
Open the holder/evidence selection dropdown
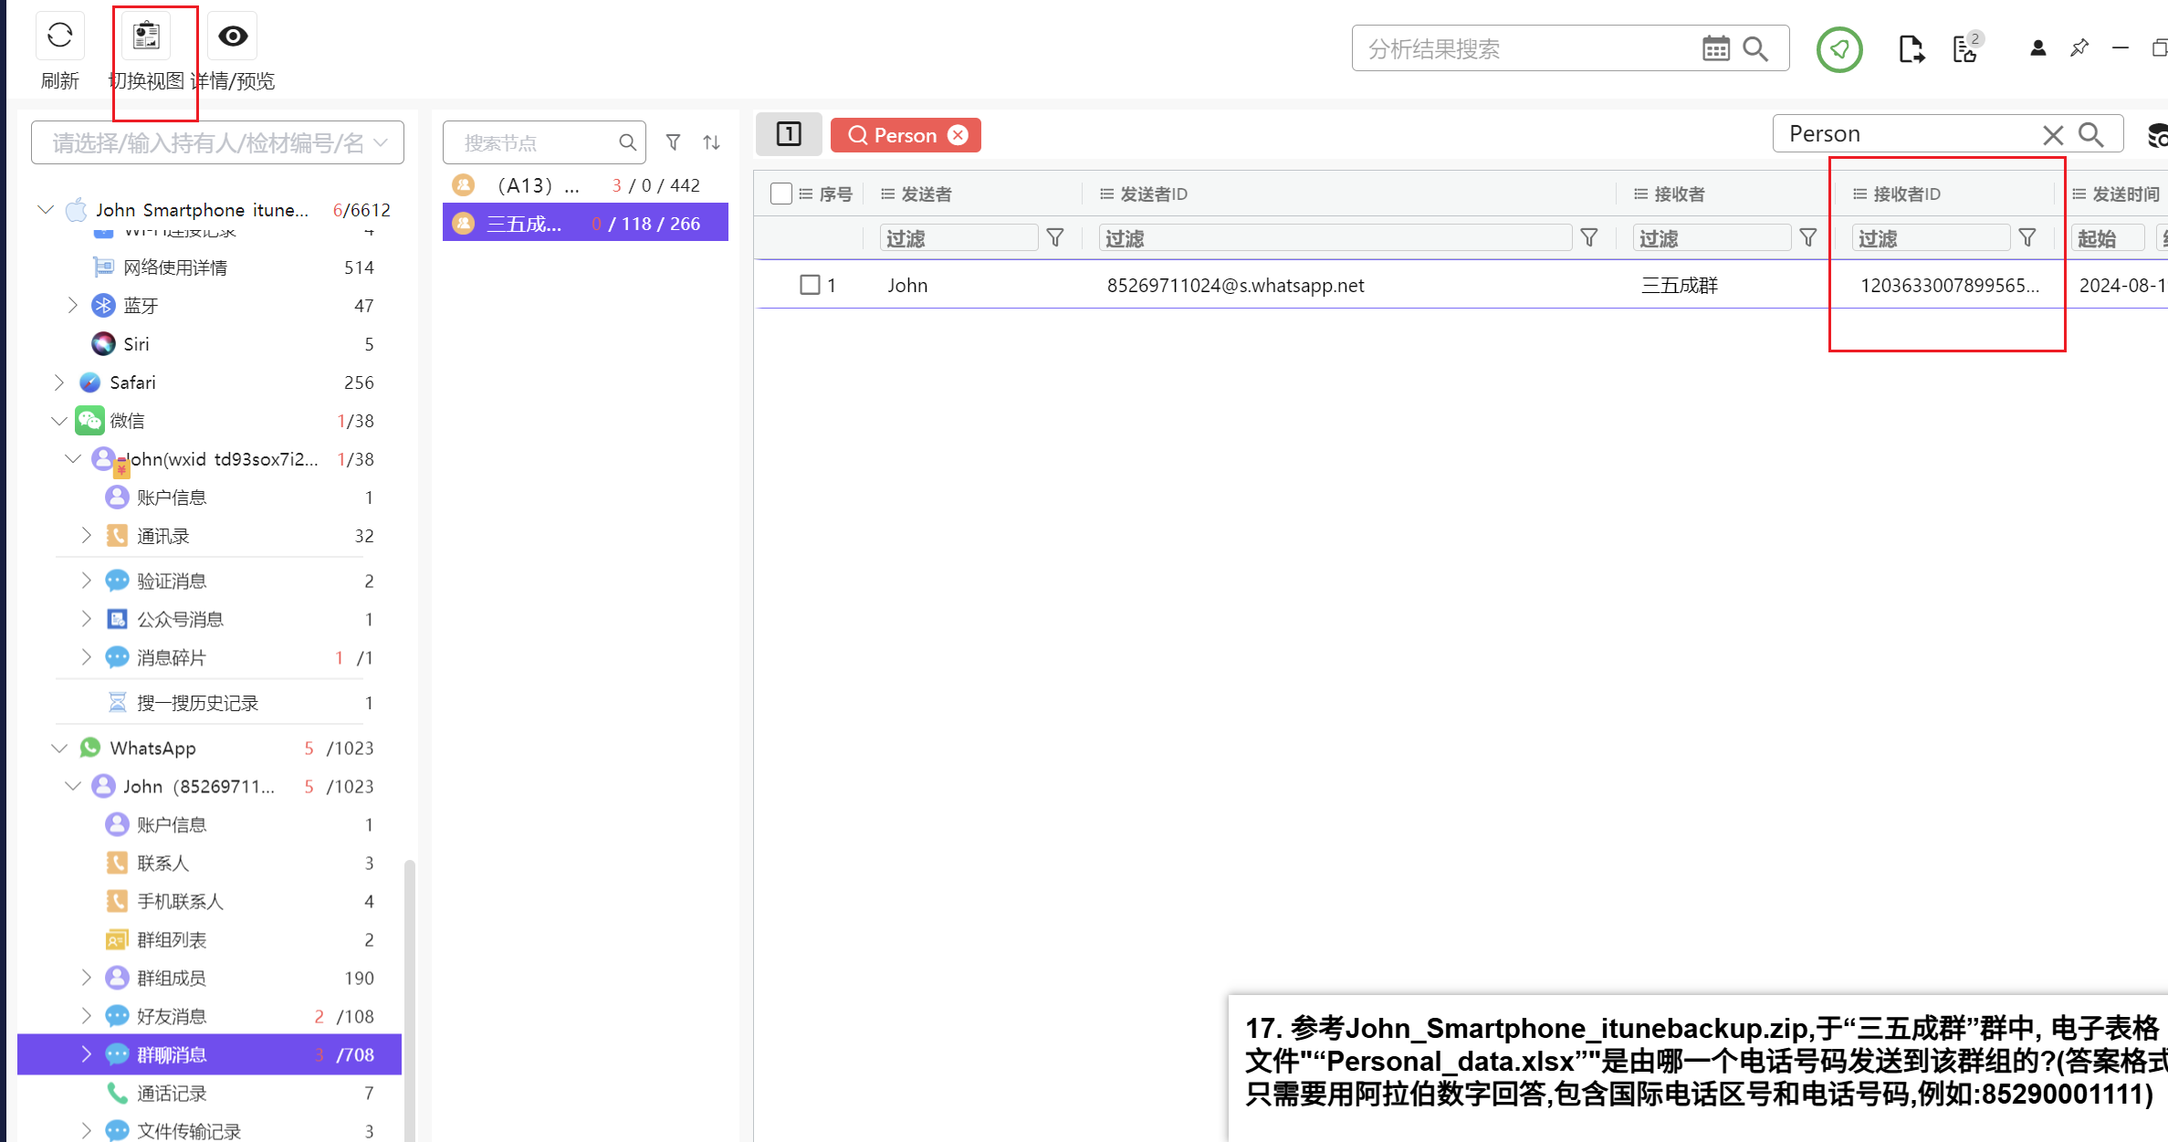pos(217,143)
